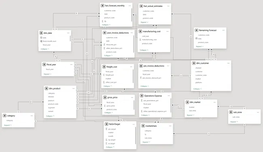Screen dimensions: 263x152
Task: Select the freight_pct field
Action: pos(110,75)
